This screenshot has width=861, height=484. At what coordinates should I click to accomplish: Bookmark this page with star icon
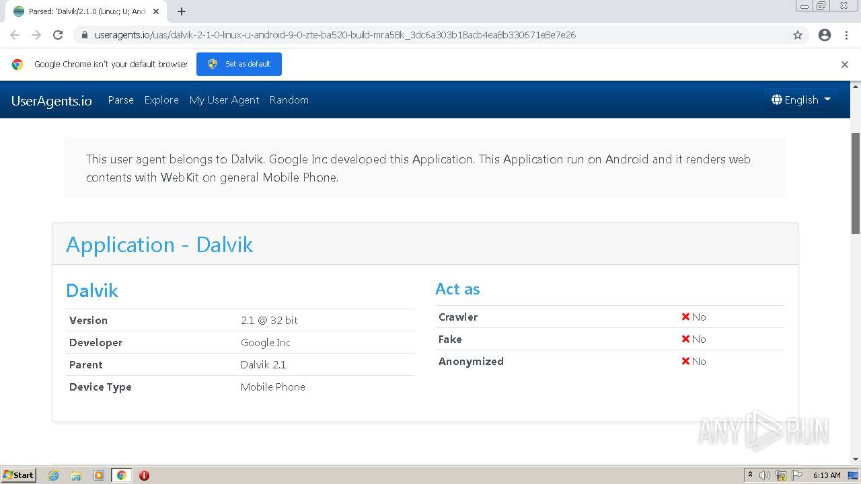[798, 35]
